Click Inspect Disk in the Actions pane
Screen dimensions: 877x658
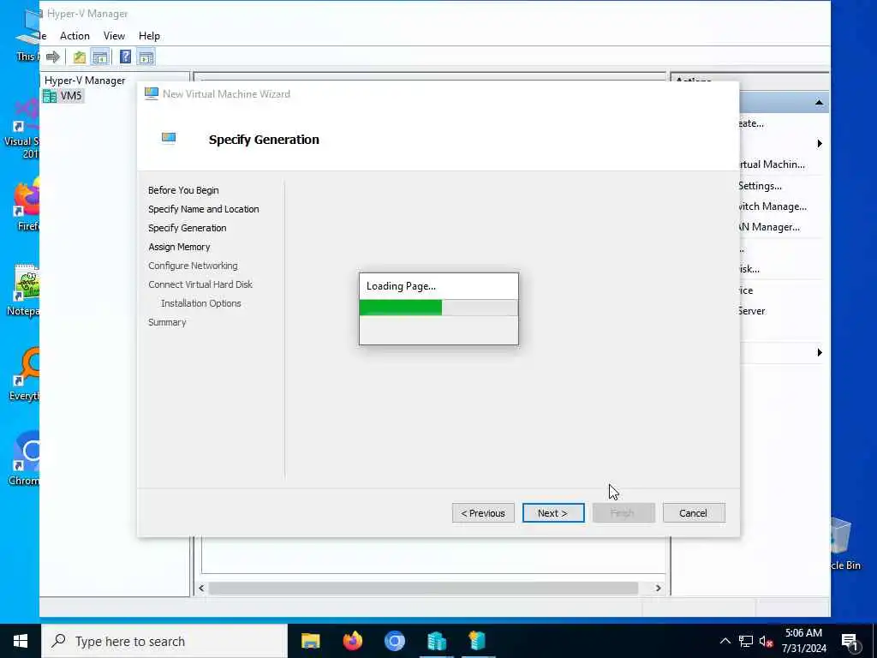point(749,269)
